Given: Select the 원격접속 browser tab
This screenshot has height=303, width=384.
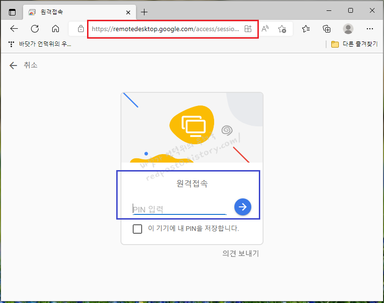Looking at the screenshot, I should (x=80, y=12).
